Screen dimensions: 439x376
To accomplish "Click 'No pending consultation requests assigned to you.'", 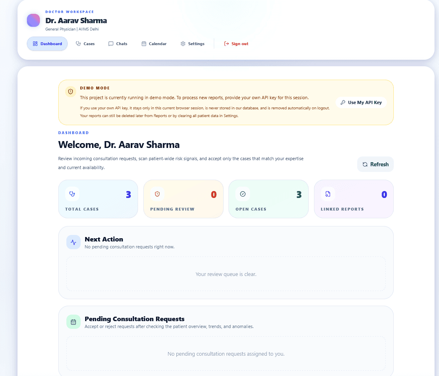I will [226, 354].
